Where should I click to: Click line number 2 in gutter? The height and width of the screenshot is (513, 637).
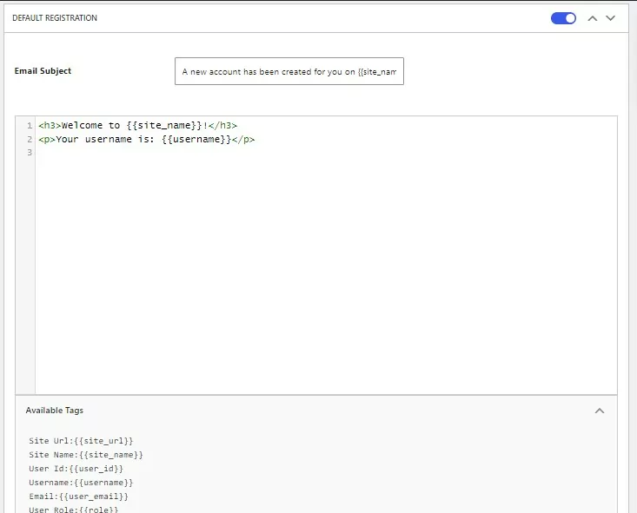point(30,139)
